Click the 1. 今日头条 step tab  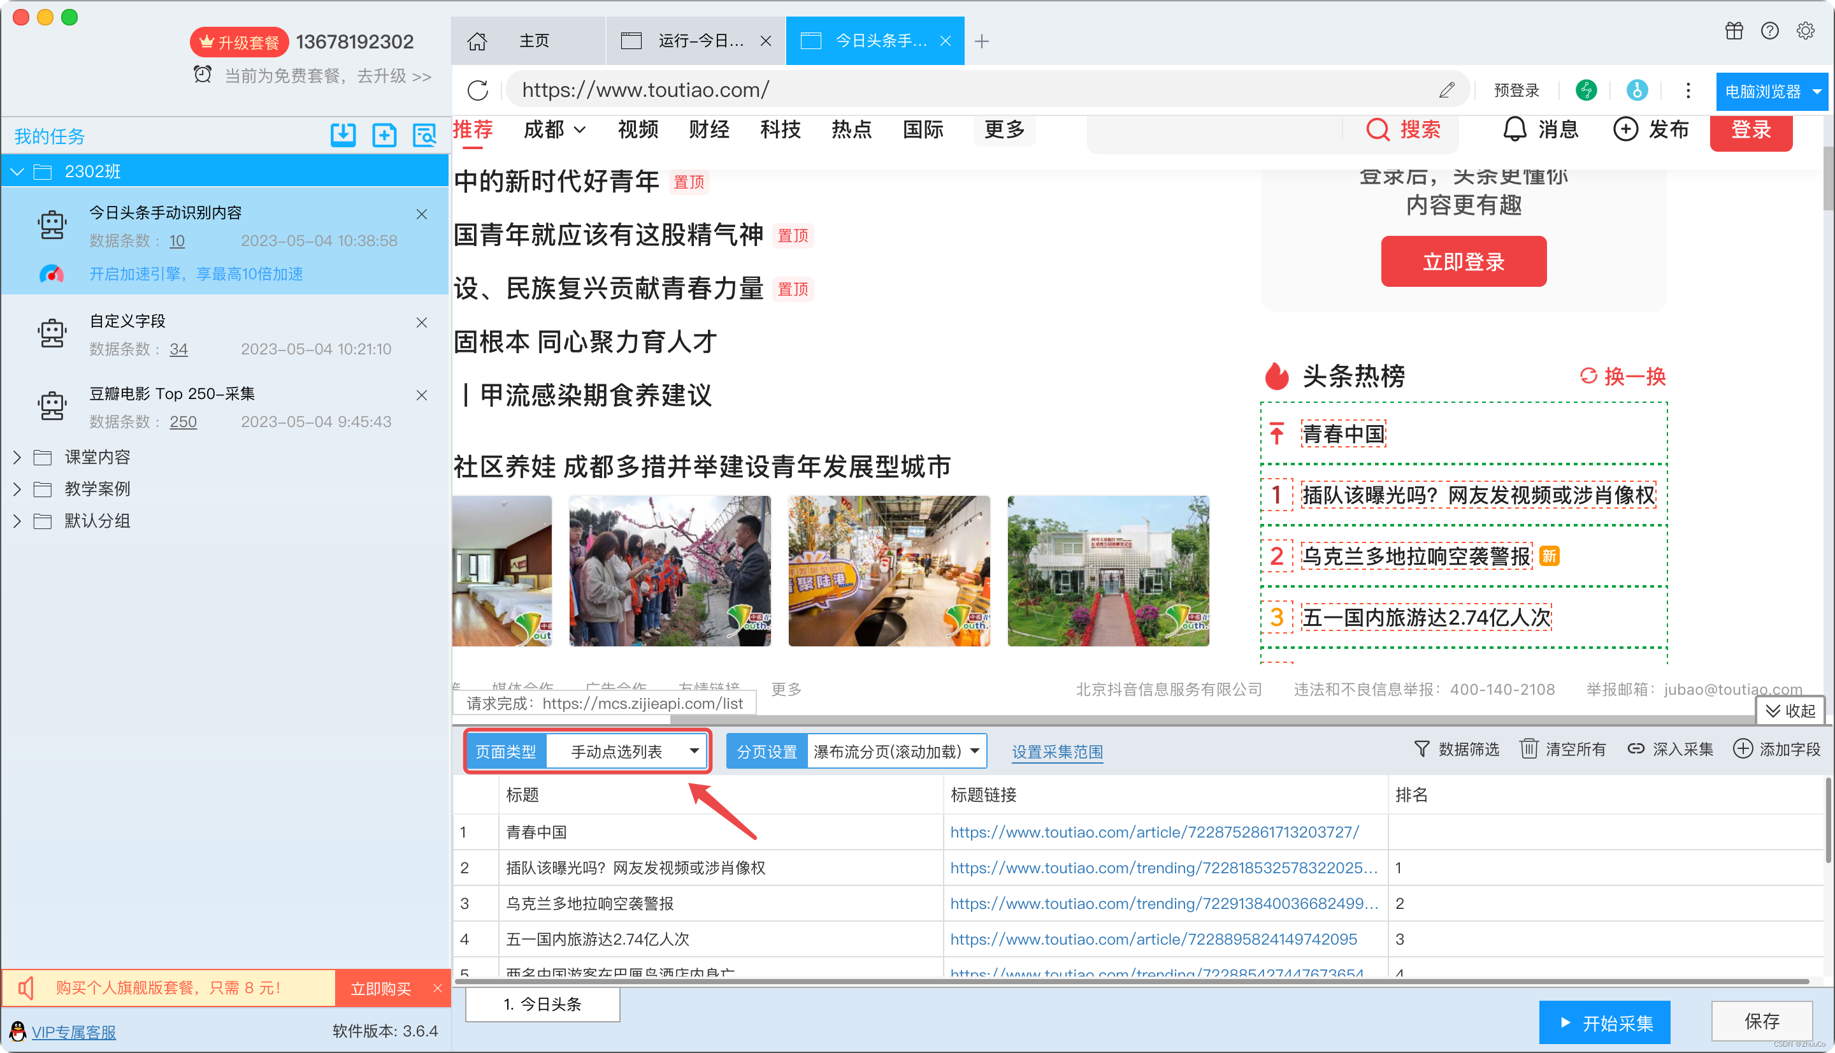[542, 1005]
